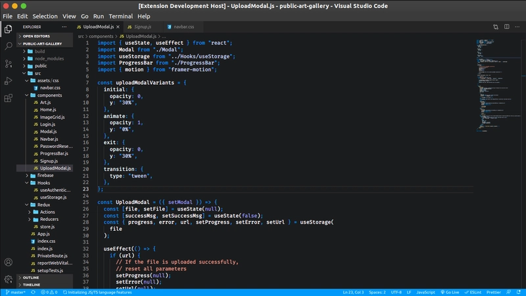Screen dimensions: 526x296
Task: Synchronize changes from the status bar
Action: (33, 292)
